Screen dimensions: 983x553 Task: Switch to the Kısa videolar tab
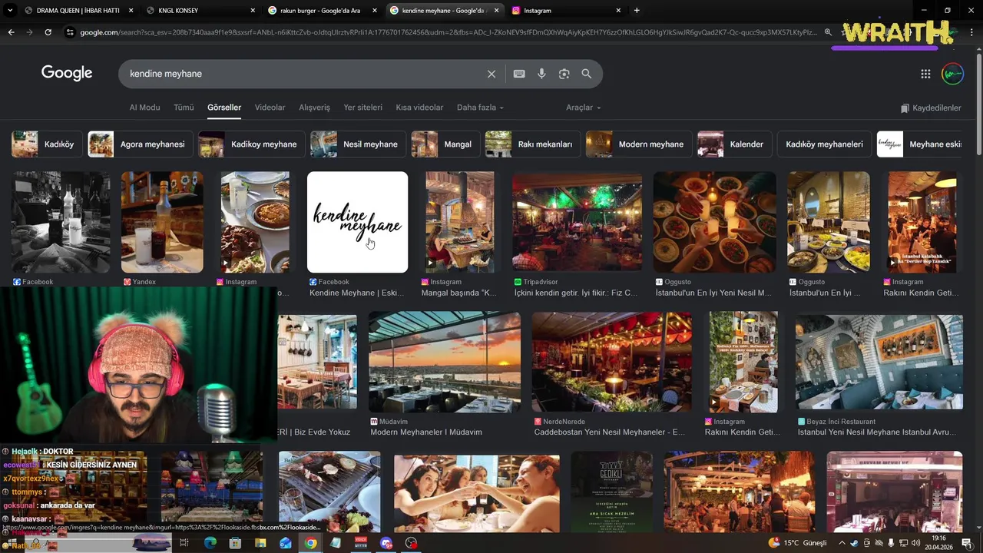(419, 108)
